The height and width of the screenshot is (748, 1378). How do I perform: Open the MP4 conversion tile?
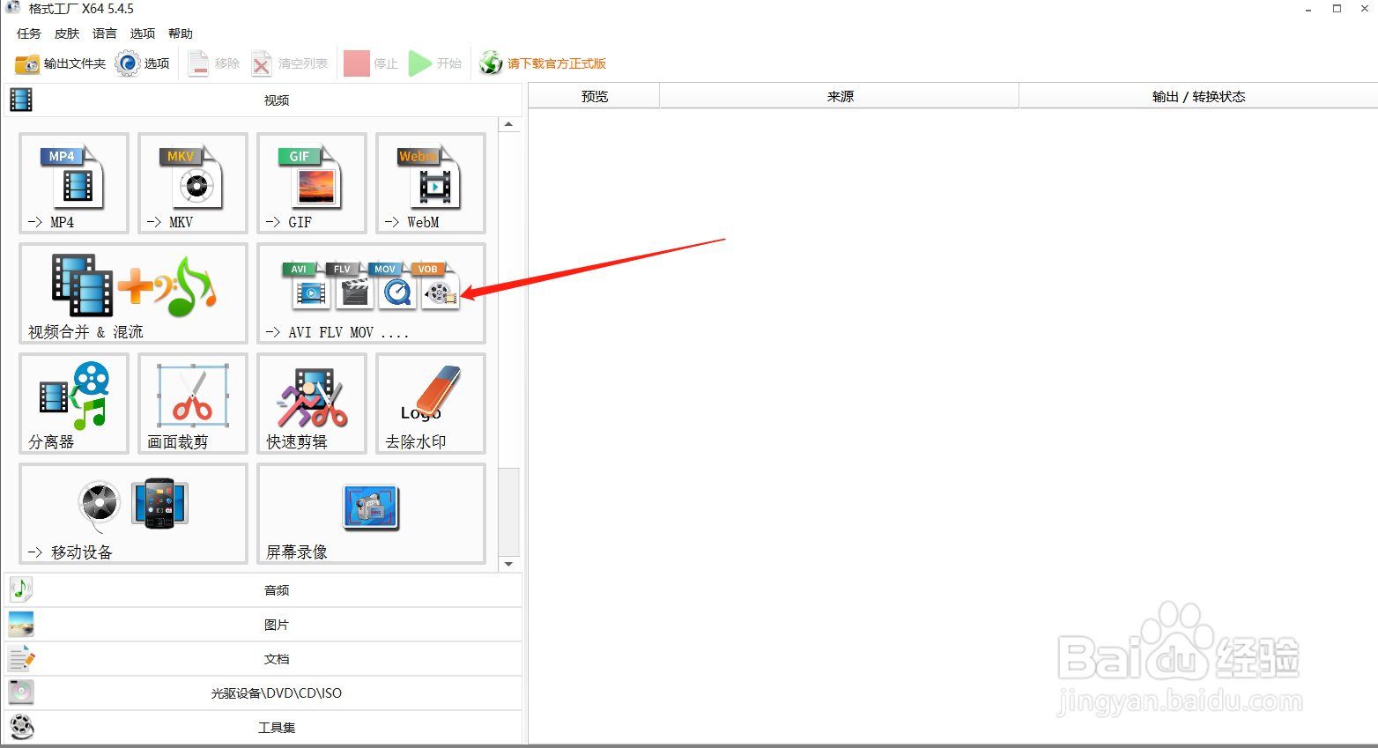click(x=74, y=183)
